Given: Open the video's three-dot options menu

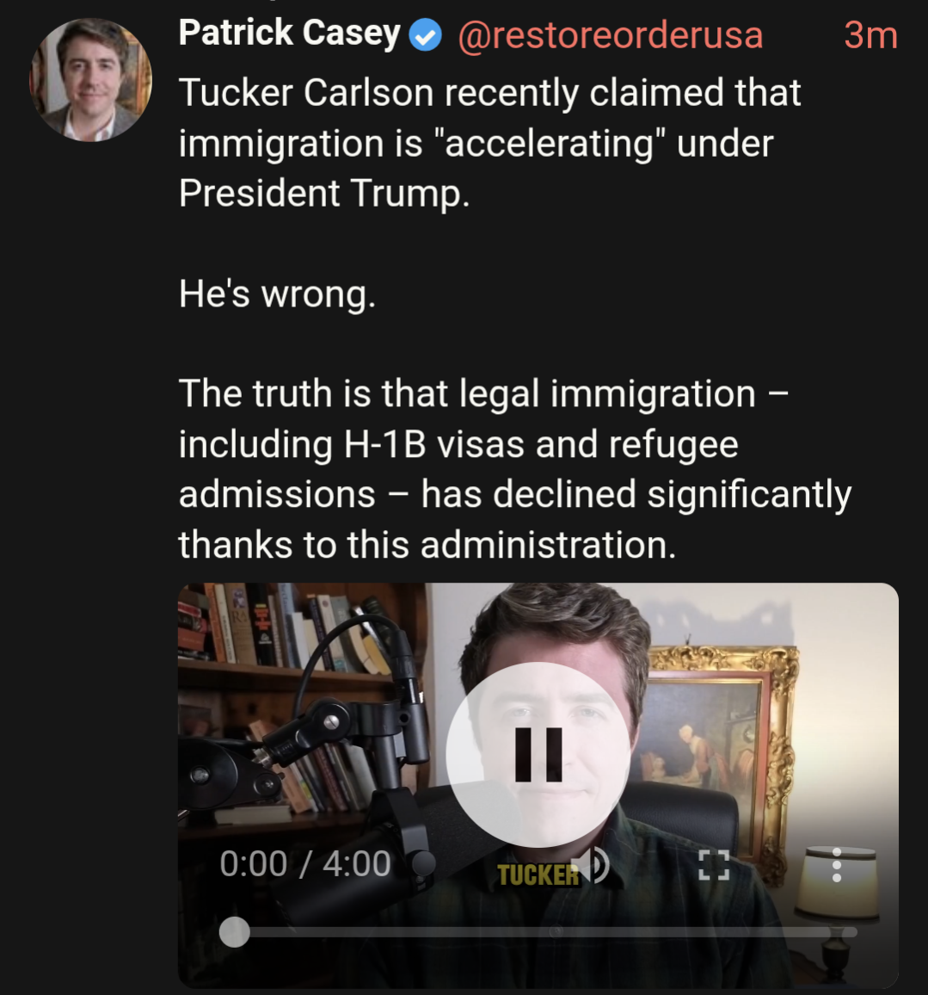Looking at the screenshot, I should 837,865.
